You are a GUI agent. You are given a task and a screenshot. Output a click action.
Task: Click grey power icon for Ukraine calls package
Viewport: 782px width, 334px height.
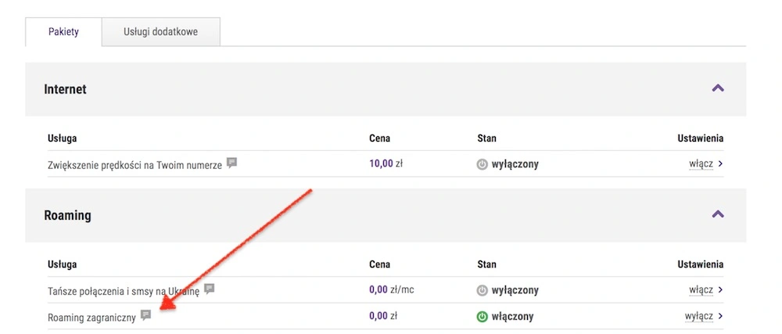pyautogui.click(x=482, y=290)
